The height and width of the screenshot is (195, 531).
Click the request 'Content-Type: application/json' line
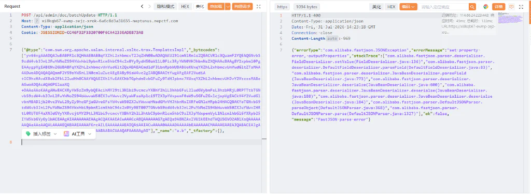click(57, 27)
